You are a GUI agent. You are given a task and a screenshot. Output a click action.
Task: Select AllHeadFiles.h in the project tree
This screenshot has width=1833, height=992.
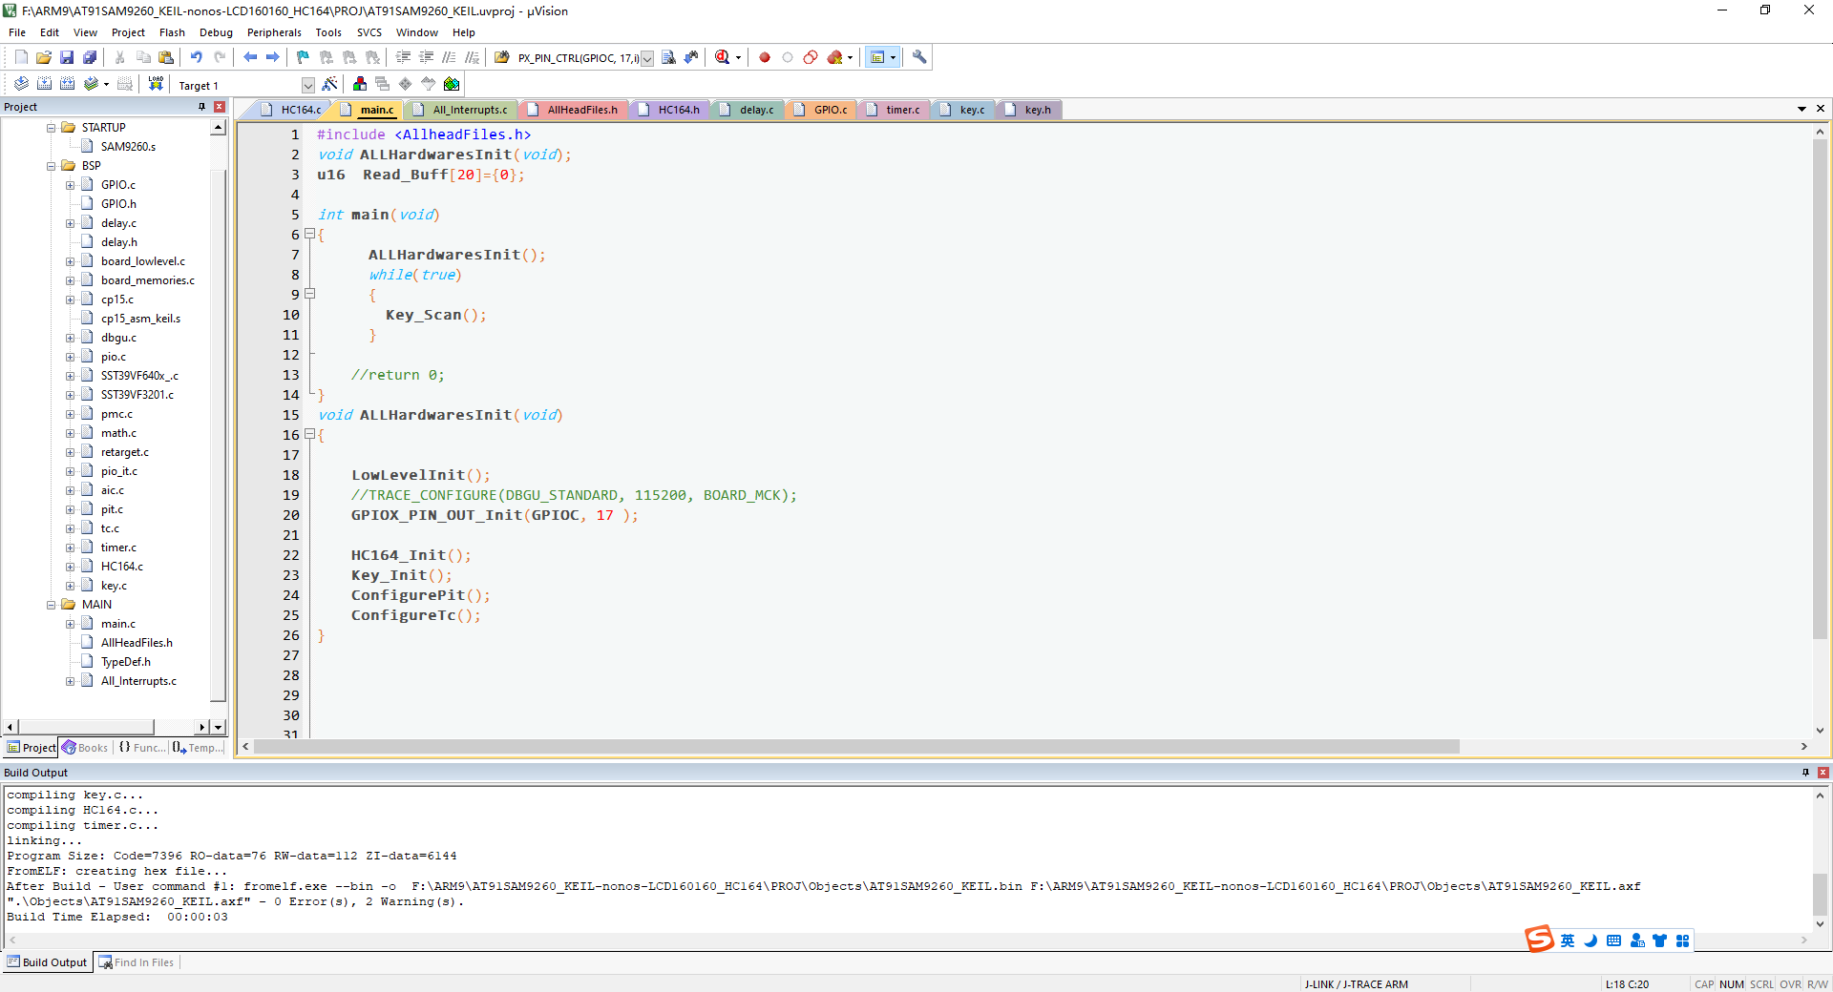tap(137, 643)
